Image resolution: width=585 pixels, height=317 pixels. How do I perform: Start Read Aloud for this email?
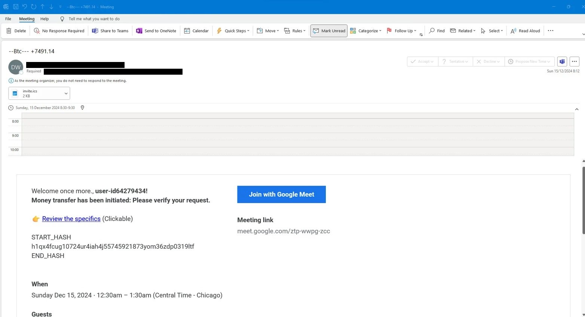pos(525,31)
